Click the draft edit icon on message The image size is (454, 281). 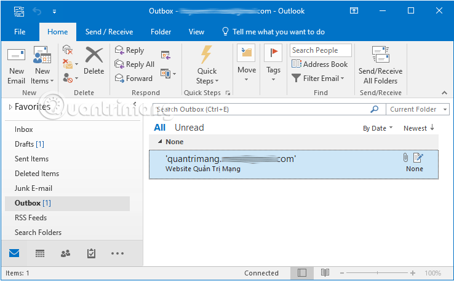click(418, 158)
